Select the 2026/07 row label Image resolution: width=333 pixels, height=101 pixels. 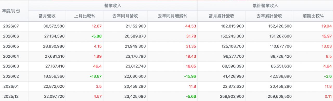pyautogui.click(x=11, y=26)
